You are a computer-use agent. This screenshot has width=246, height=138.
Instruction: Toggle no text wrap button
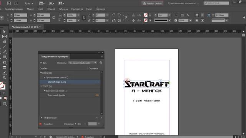click(197, 15)
